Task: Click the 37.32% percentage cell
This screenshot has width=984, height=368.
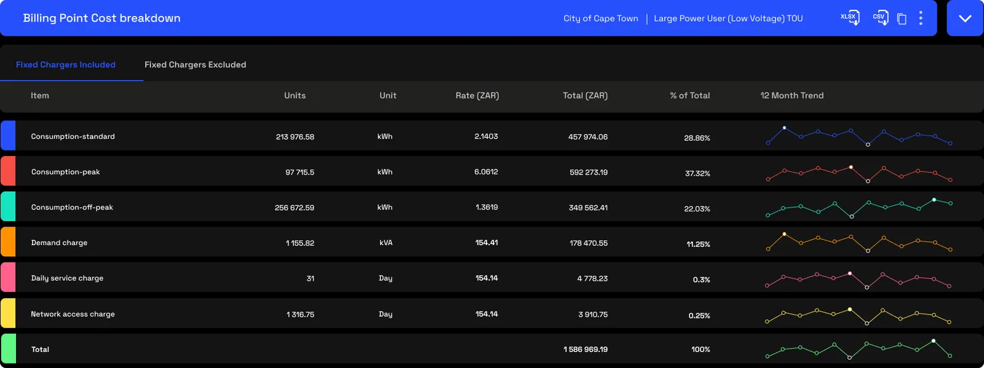Action: (x=697, y=174)
